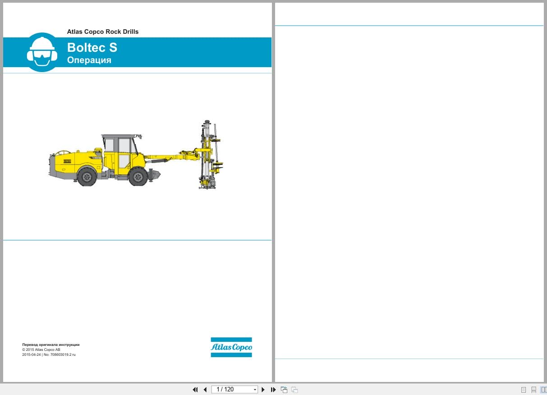Click the operator safety helmet icon
The height and width of the screenshot is (395, 547).
click(42, 52)
